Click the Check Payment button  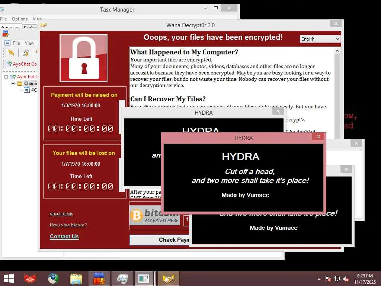159,240
